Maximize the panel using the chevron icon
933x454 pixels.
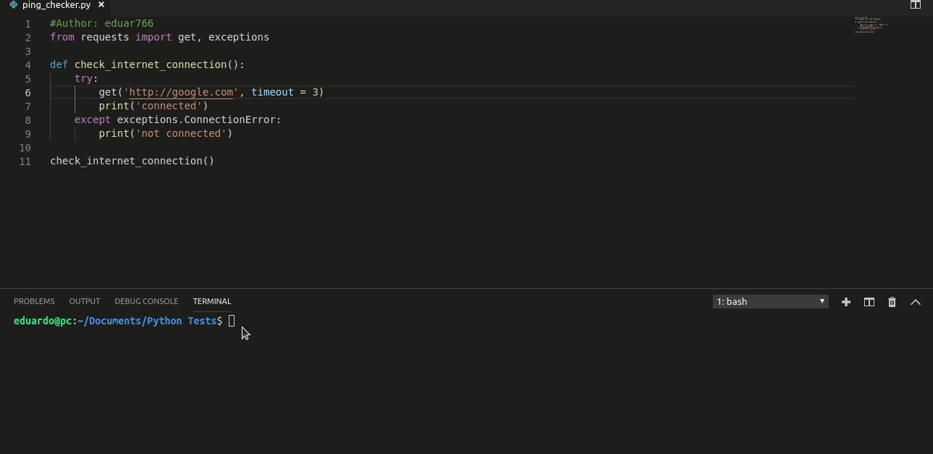point(915,302)
